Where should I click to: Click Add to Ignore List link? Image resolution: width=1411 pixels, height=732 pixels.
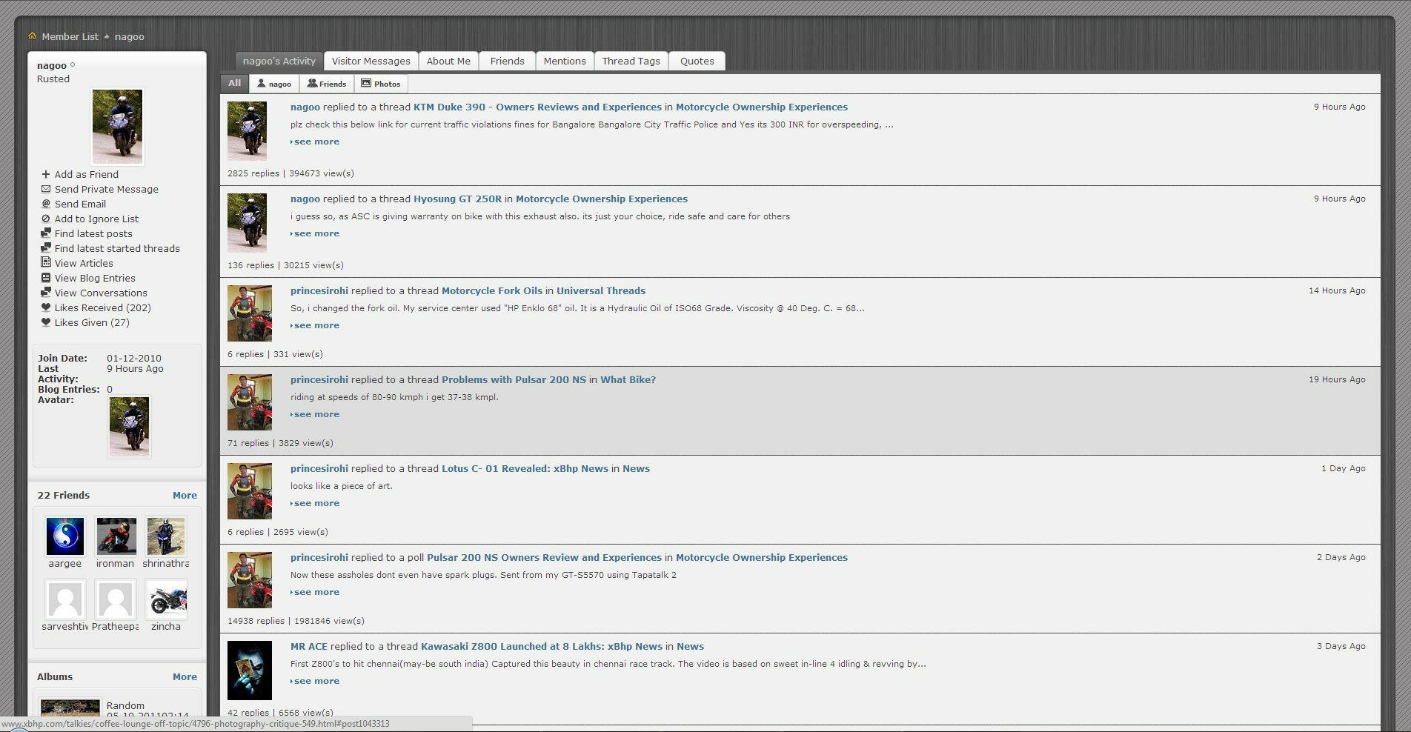pyautogui.click(x=96, y=219)
